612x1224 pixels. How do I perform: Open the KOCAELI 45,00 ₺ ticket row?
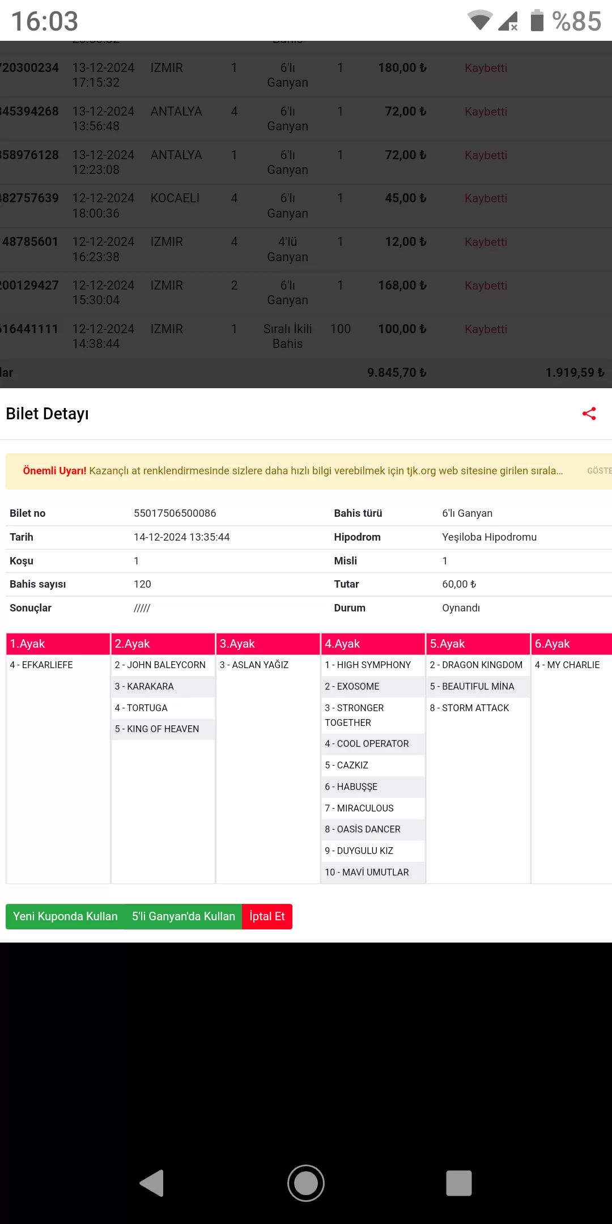click(283, 206)
